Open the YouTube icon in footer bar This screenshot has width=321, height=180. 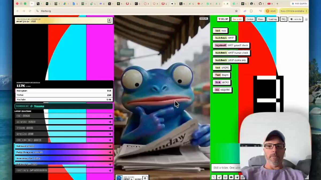[x=231, y=177]
